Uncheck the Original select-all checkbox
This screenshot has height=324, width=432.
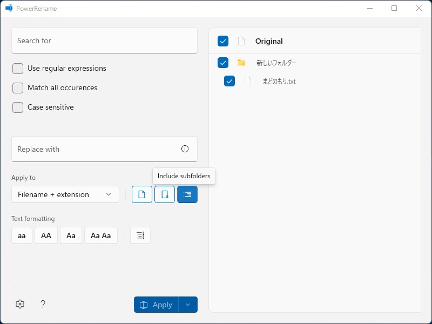point(223,41)
